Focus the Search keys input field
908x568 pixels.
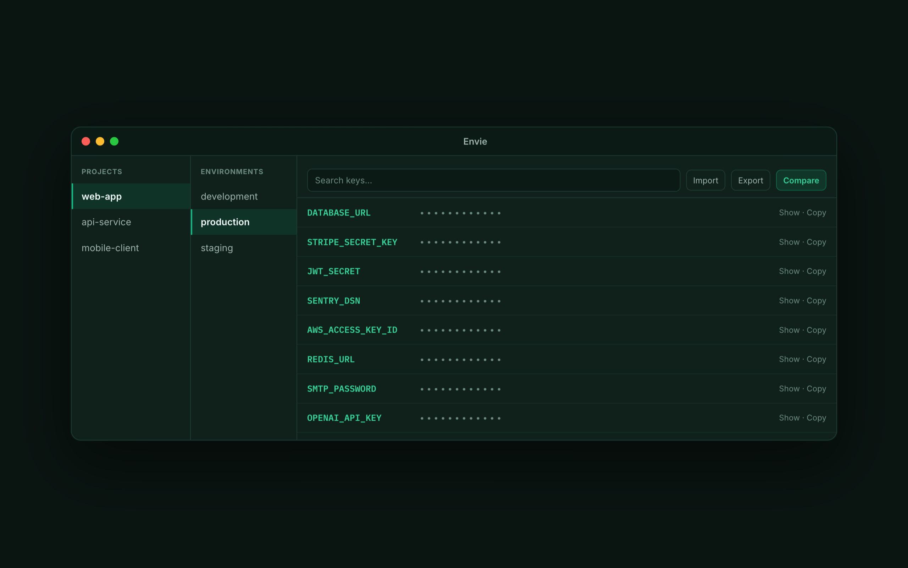pos(493,180)
